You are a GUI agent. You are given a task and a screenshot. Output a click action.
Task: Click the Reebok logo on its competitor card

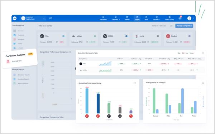[x=168, y=36]
